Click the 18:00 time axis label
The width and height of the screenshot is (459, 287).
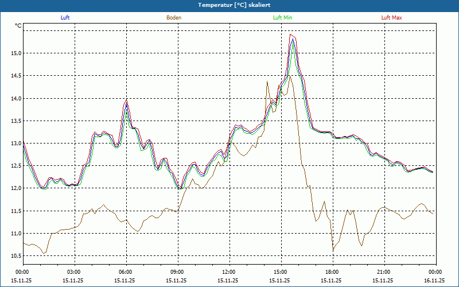332,272
